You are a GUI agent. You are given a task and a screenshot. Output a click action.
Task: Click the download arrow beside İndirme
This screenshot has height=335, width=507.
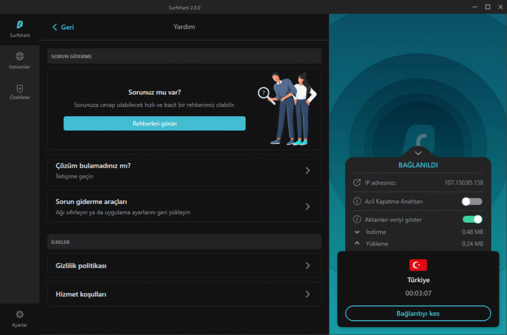[x=357, y=232]
